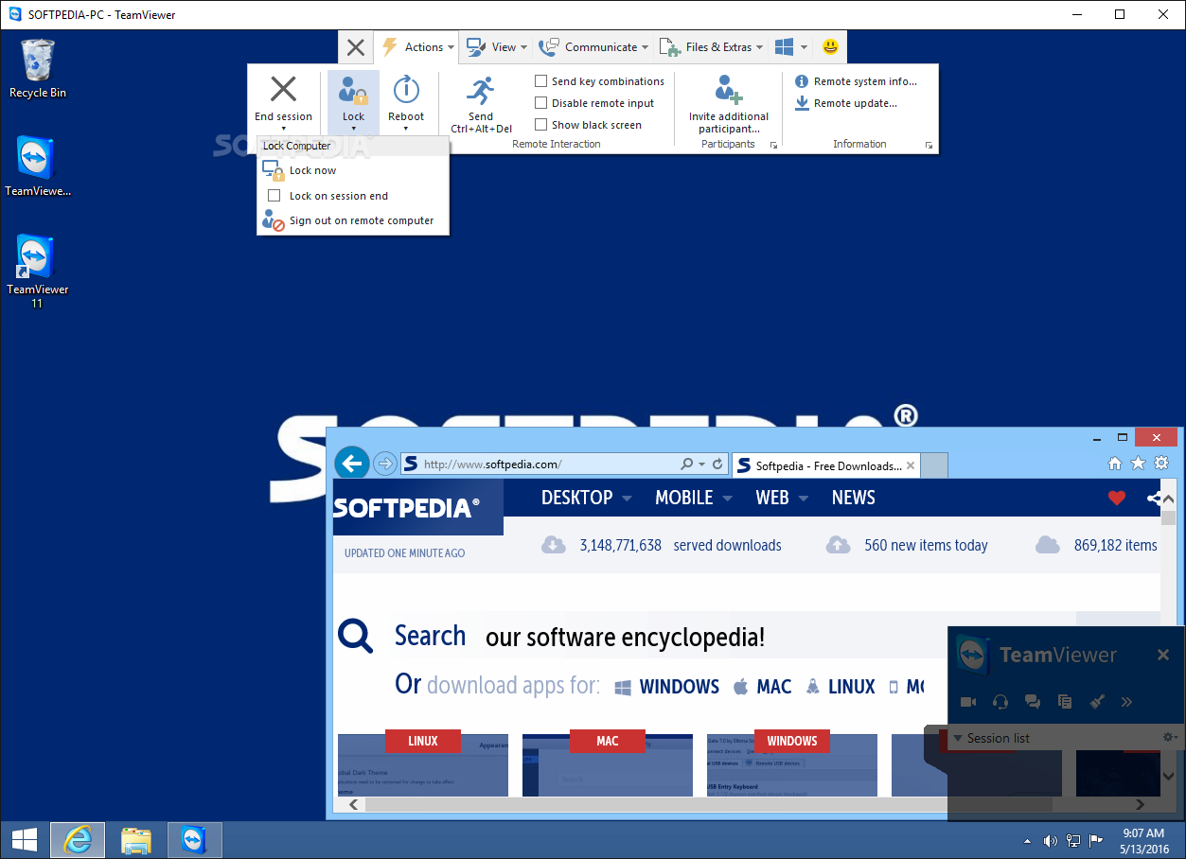
Task: Click Internet Explorer forward arrow
Action: 384,464
